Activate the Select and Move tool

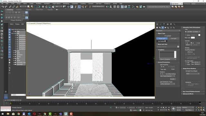[x=43, y=7]
